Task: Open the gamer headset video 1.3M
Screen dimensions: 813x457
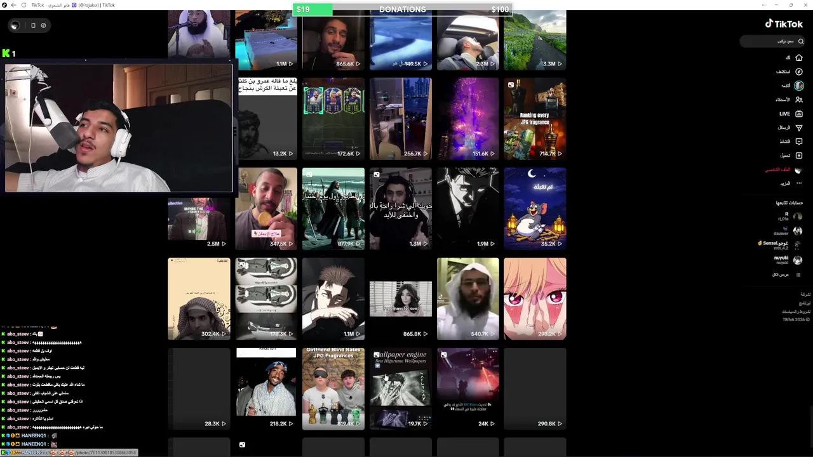Action: pyautogui.click(x=401, y=208)
